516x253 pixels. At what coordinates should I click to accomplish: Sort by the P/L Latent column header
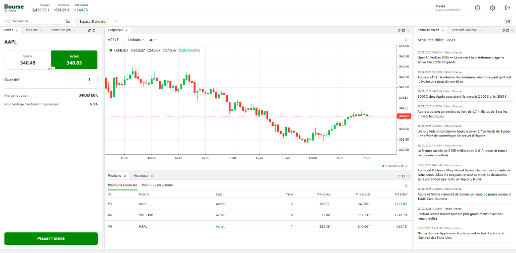pos(401,194)
